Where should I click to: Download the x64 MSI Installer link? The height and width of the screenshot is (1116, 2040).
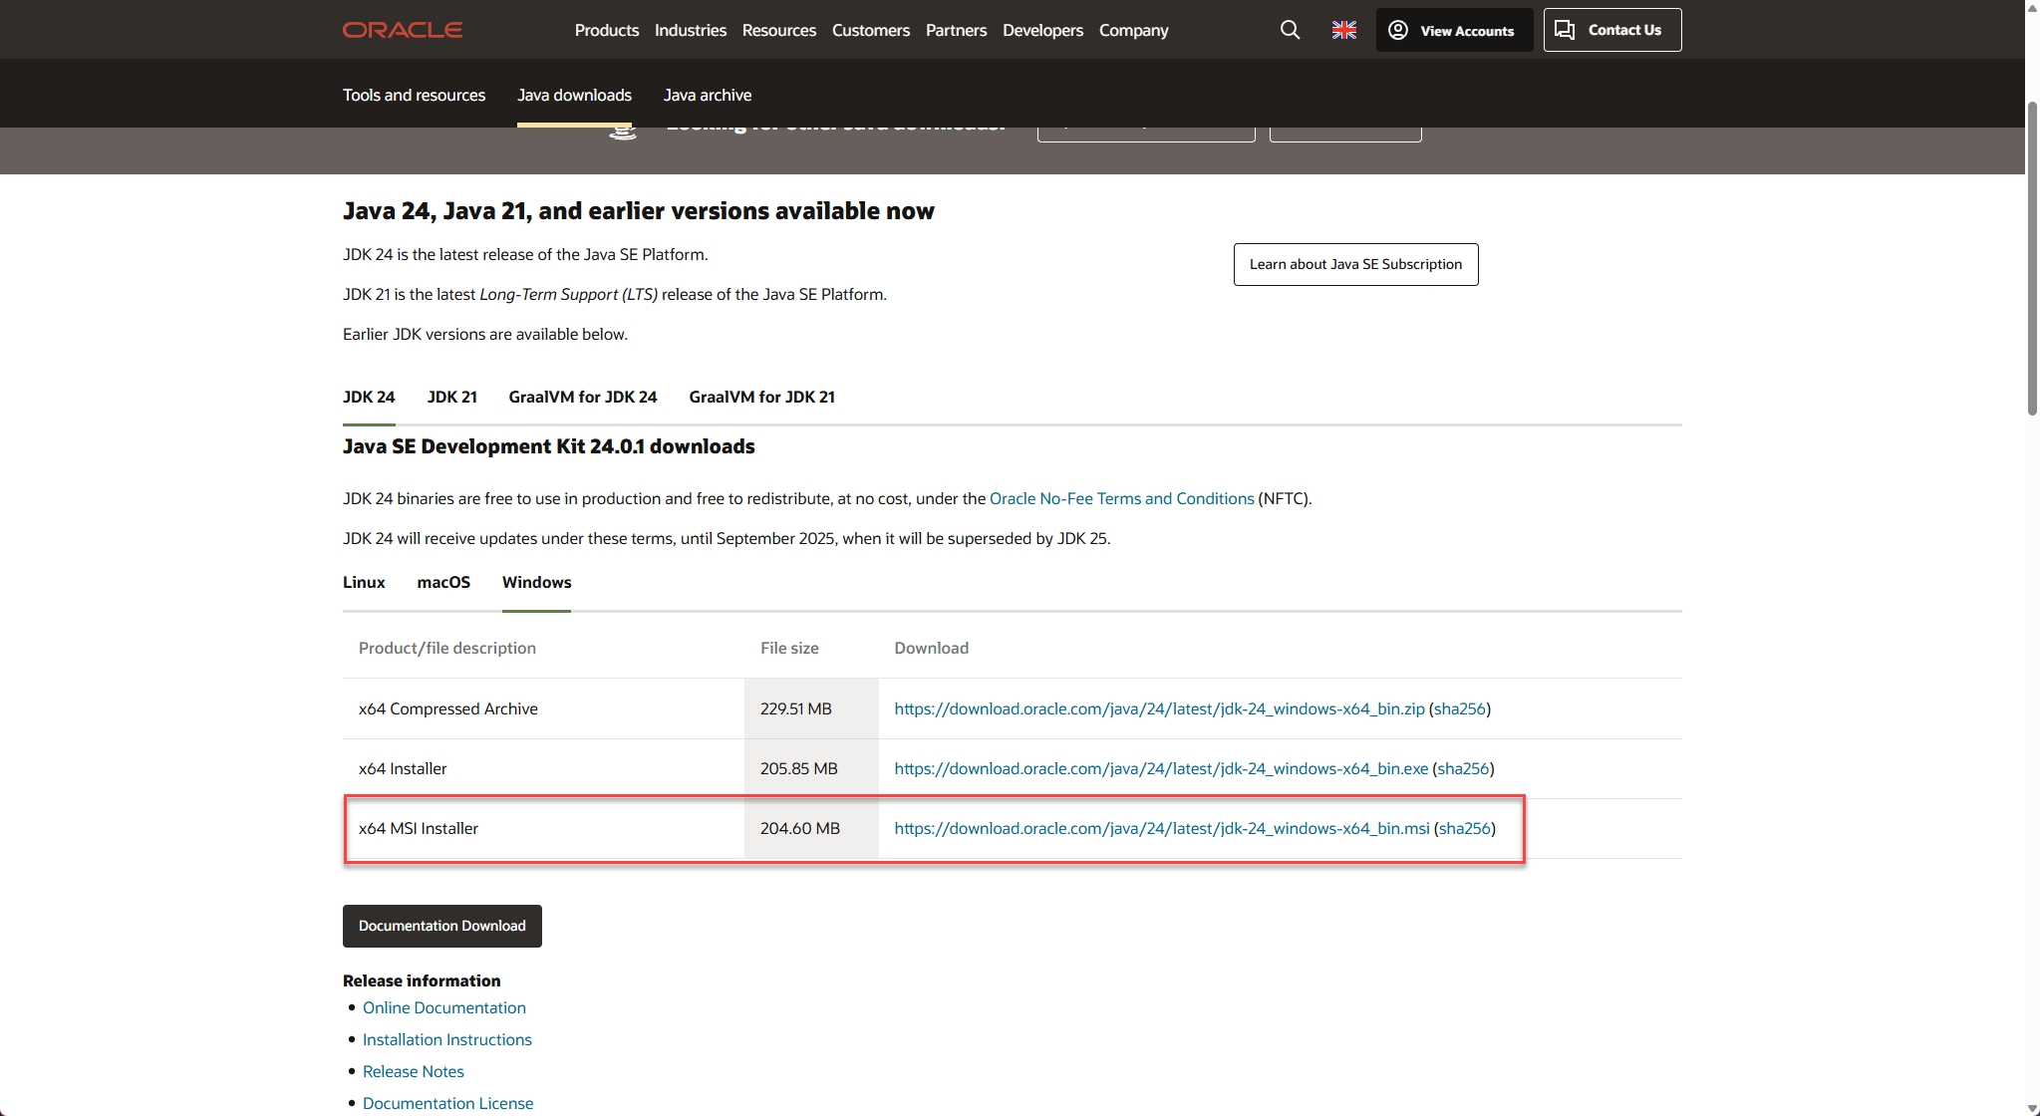1161,828
